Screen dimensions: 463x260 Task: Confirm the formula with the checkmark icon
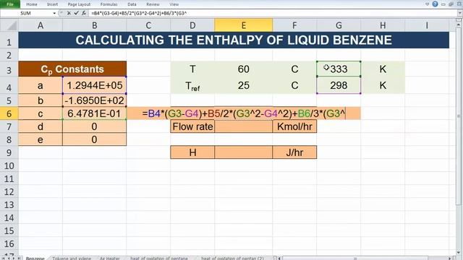click(76, 13)
